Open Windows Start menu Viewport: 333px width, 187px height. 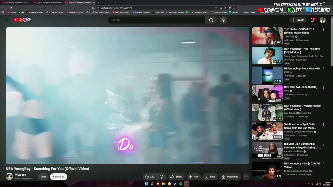click(x=146, y=184)
